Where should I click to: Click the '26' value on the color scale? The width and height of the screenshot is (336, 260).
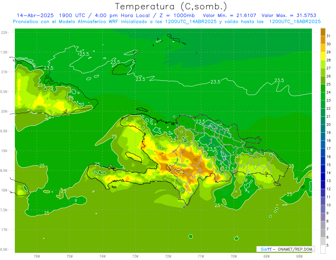point(329,76)
